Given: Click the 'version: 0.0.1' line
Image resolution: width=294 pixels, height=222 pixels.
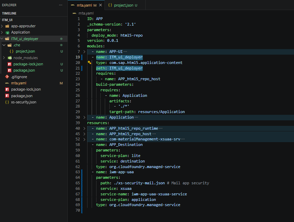Looking at the screenshot, I should click(103, 40).
